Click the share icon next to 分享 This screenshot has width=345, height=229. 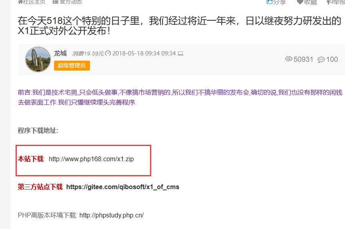[269, 2]
